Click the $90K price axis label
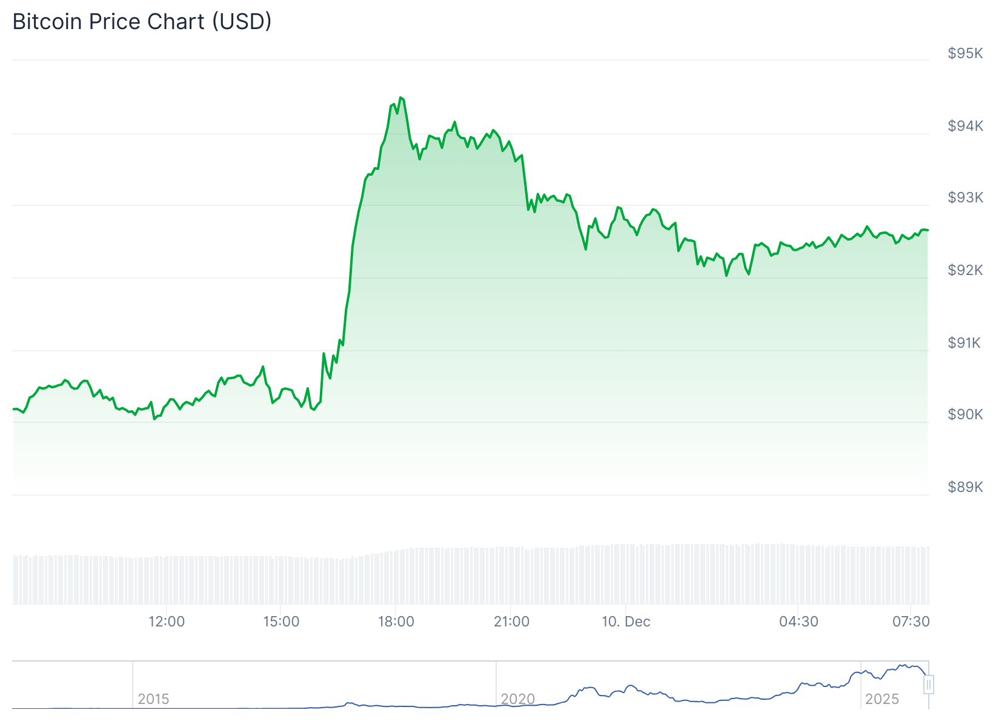This screenshot has width=996, height=727. [x=965, y=414]
